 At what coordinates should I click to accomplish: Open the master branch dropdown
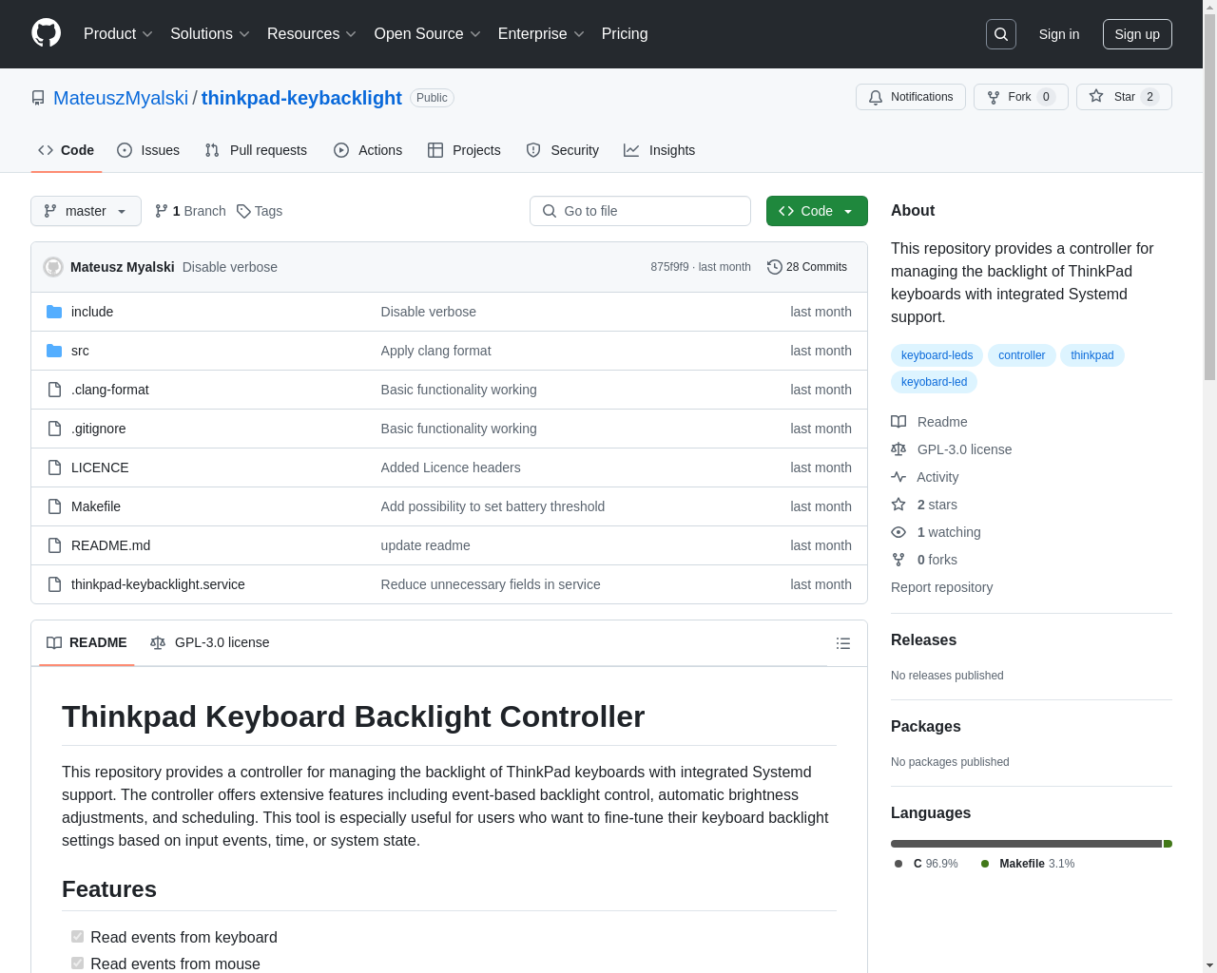(x=86, y=211)
